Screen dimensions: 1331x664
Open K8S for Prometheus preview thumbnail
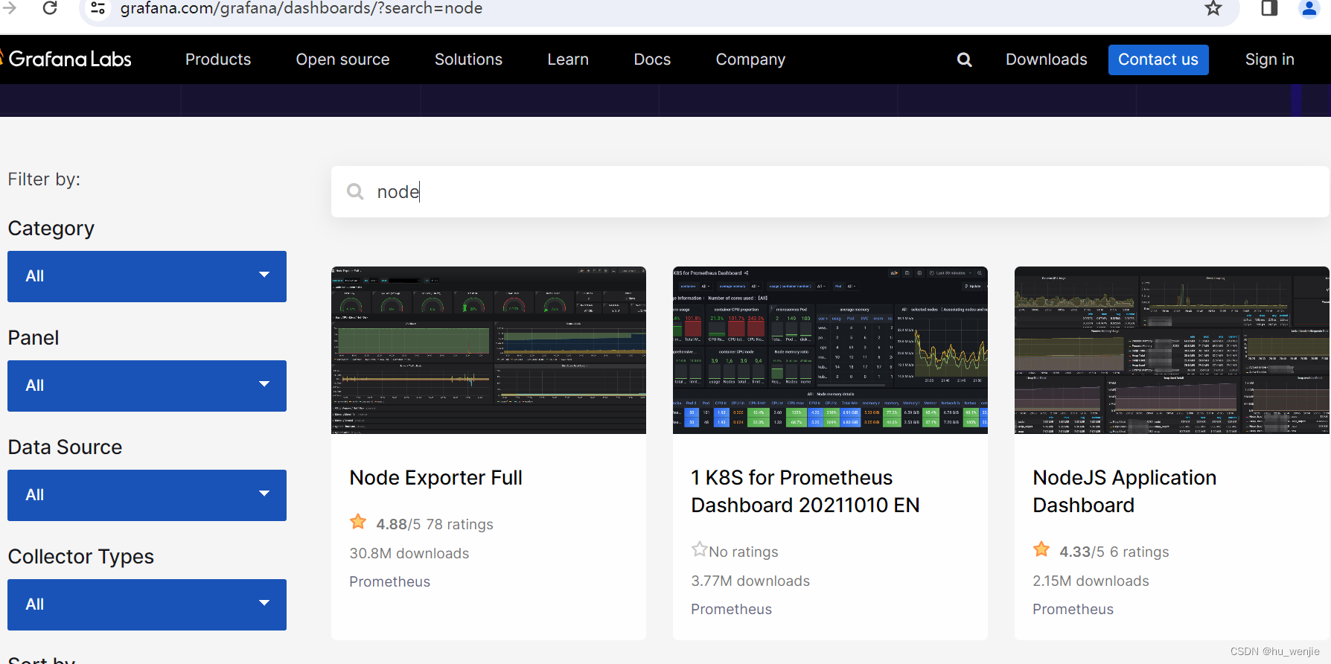[830, 350]
